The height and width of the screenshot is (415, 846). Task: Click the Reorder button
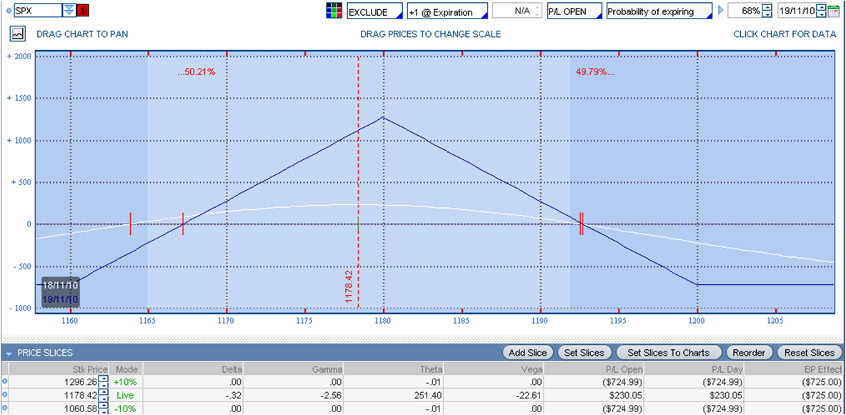[x=749, y=353]
